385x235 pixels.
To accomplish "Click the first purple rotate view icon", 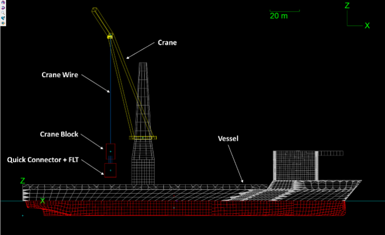I will (3, 2).
